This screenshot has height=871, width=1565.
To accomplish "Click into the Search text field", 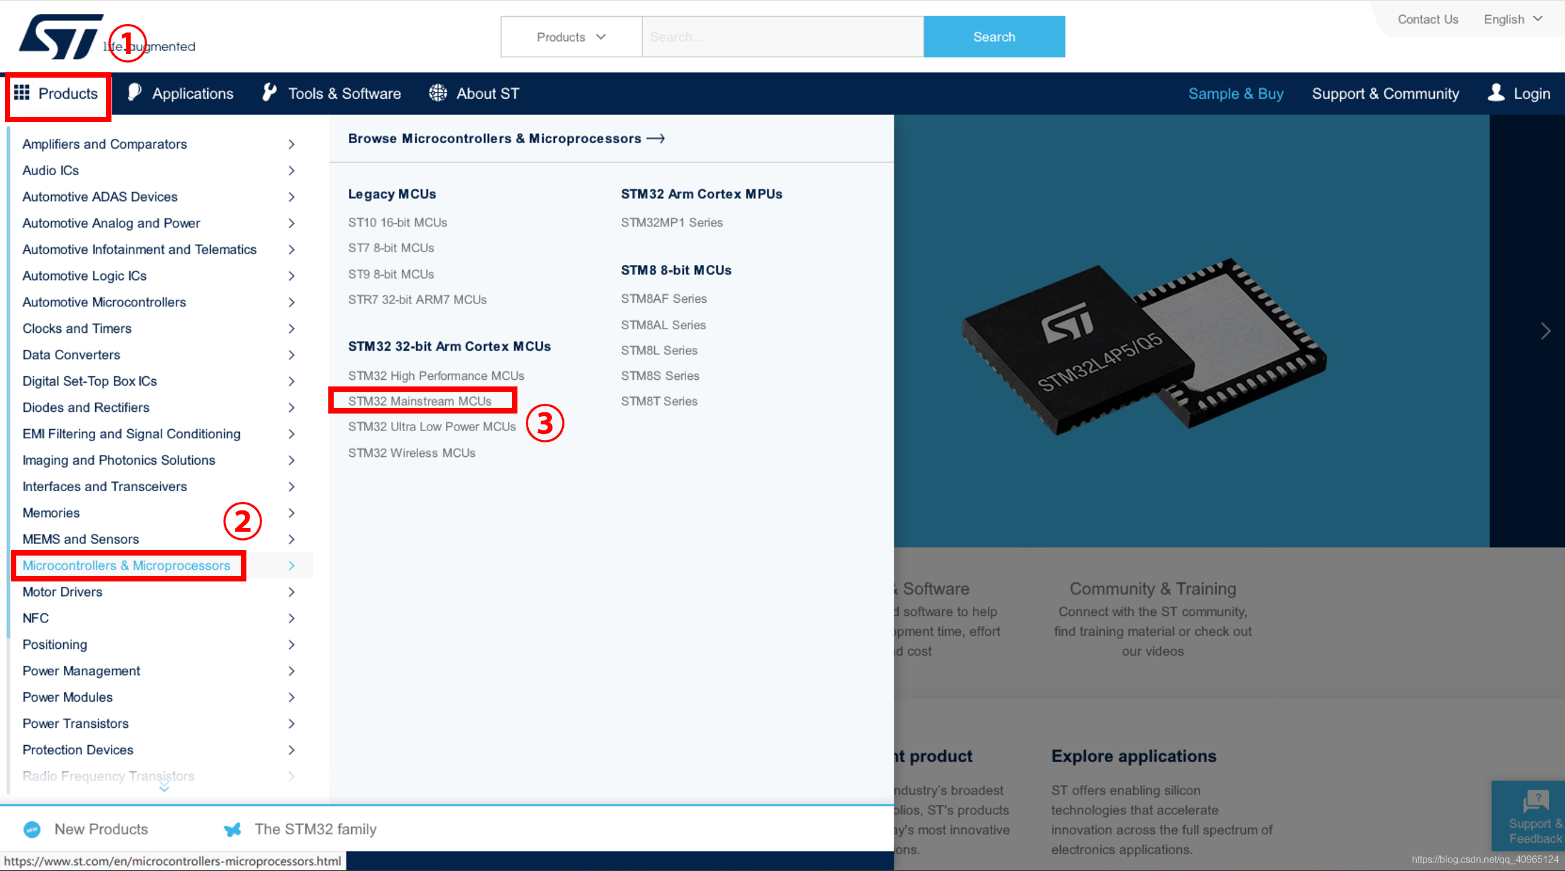I will [782, 37].
